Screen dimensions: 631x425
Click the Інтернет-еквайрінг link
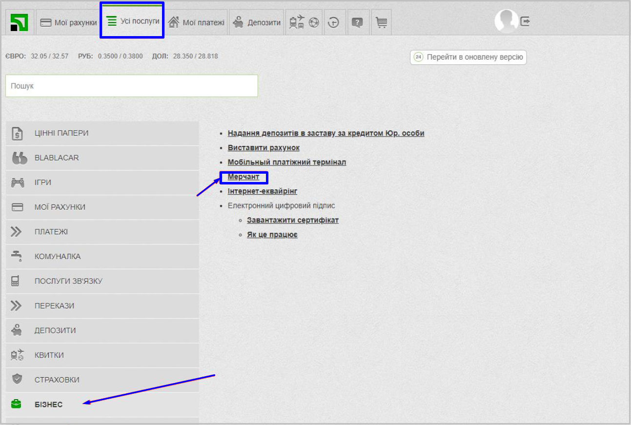(x=262, y=191)
